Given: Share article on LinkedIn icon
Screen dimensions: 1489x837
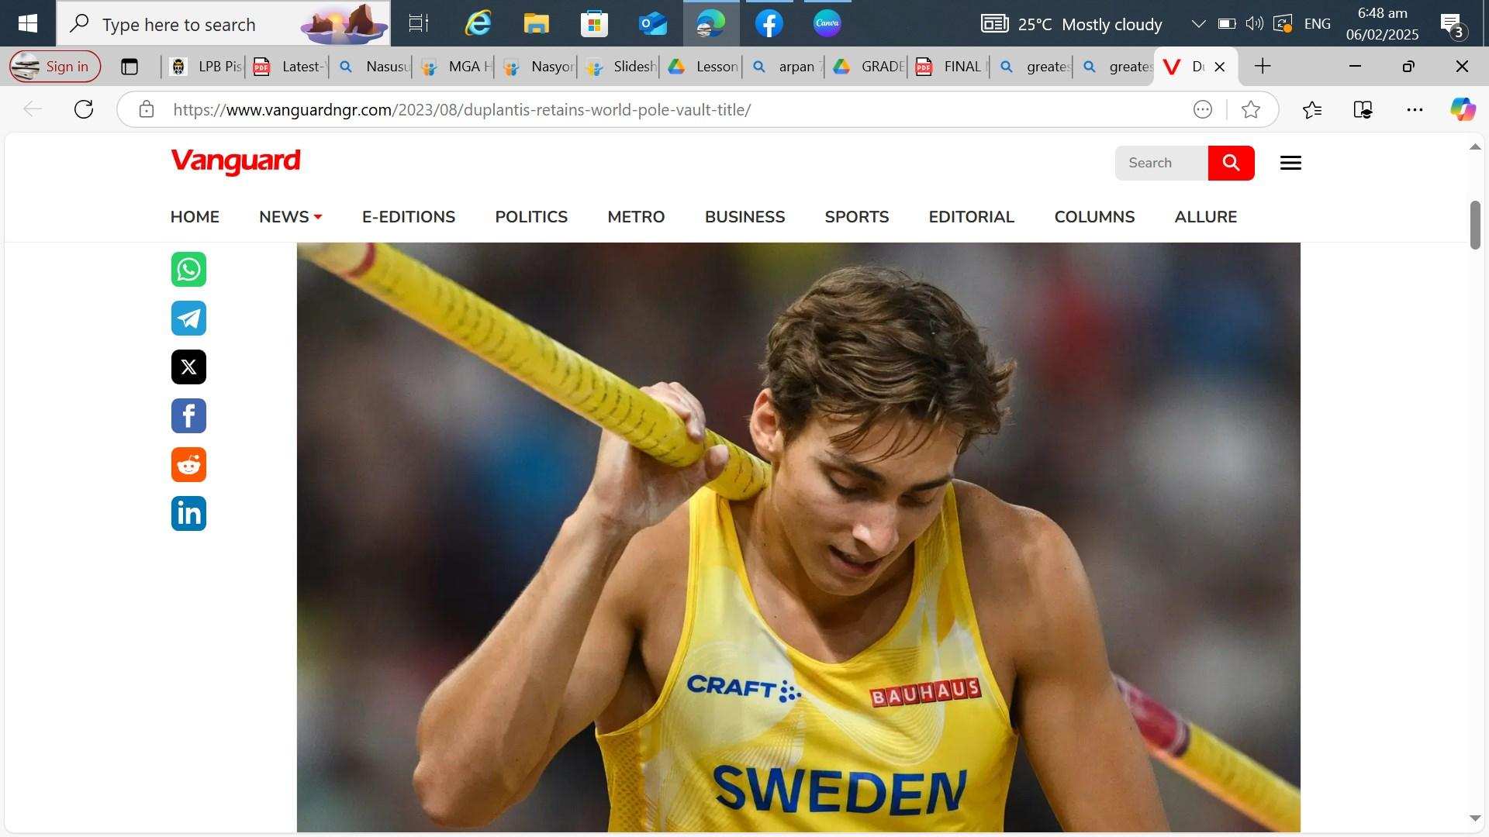Looking at the screenshot, I should [188, 514].
